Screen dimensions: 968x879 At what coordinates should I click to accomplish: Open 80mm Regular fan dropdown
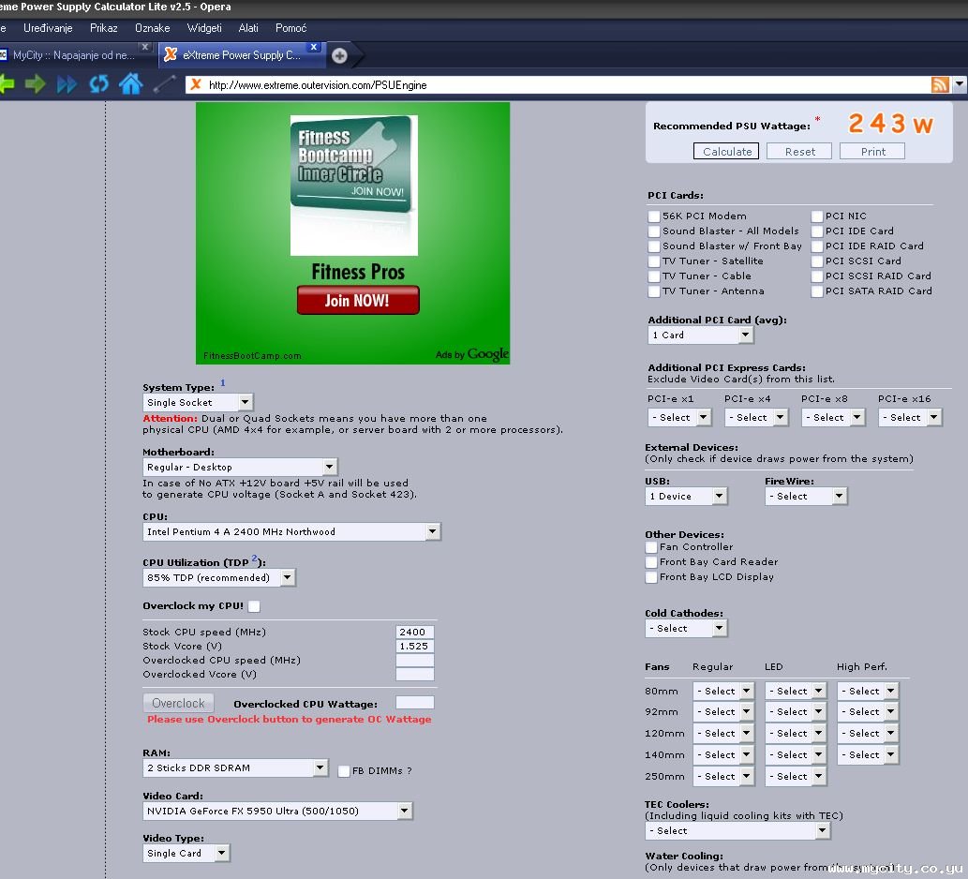pyautogui.click(x=723, y=692)
